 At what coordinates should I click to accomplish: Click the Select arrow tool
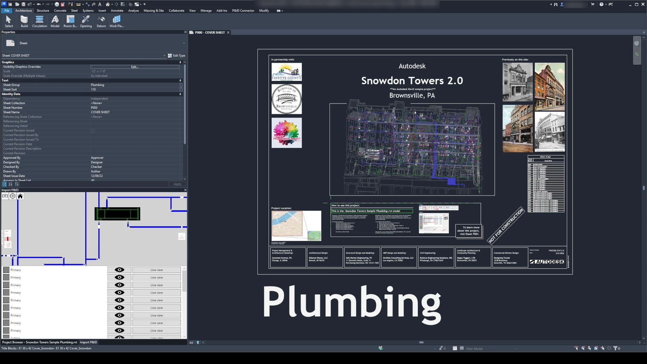click(x=9, y=21)
